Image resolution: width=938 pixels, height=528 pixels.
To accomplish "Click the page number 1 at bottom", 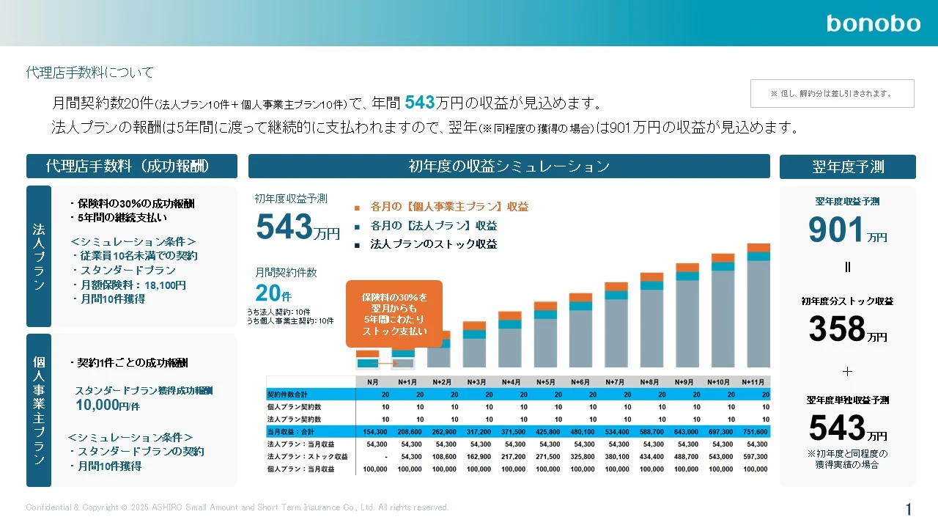I will click(909, 509).
